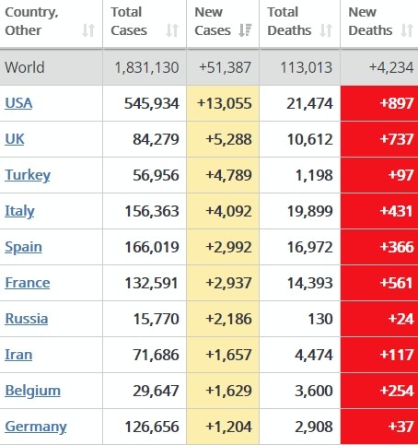Sort by Country, Other column icon
418x445 pixels.
[x=88, y=30]
